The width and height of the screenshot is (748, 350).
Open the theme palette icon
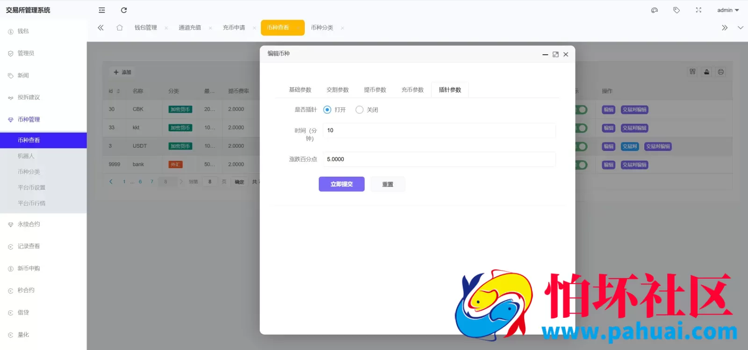coord(654,10)
